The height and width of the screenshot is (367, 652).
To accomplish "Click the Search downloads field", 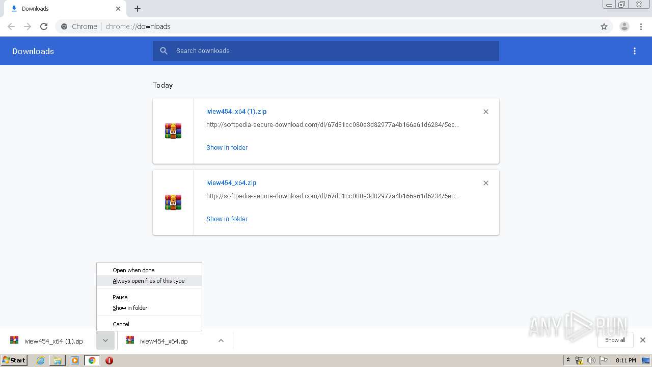I will point(326,51).
